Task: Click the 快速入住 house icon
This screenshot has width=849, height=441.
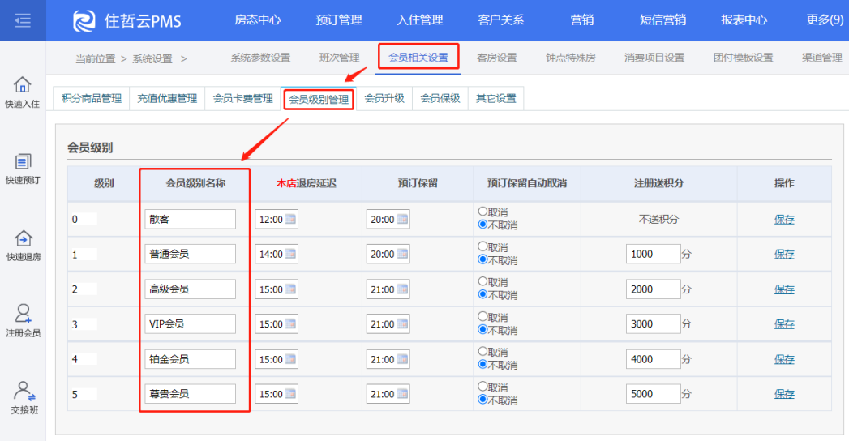Action: tap(23, 85)
